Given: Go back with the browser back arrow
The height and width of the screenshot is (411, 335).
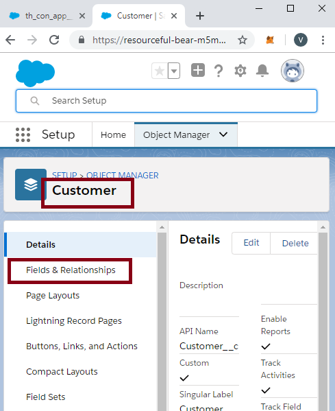Looking at the screenshot, I should [10, 40].
